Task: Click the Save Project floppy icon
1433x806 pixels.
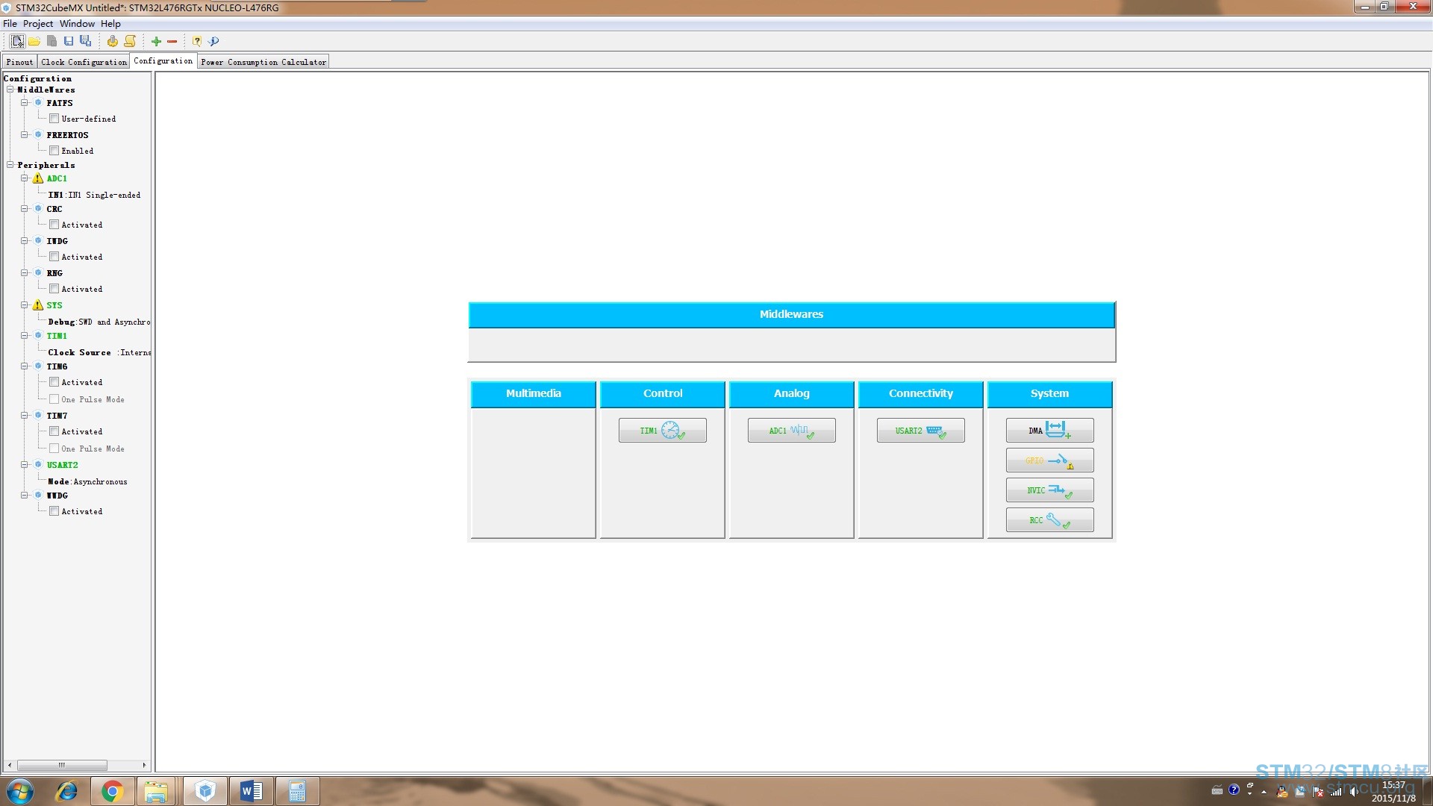Action: point(69,41)
